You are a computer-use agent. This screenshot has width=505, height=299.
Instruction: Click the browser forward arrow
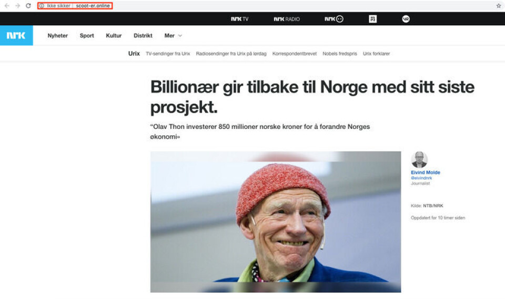pyautogui.click(x=18, y=6)
